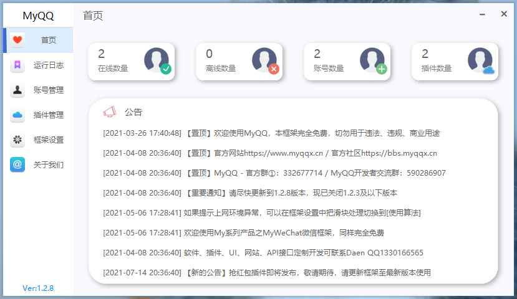Click the announcement with official website https://www.myqqx.cn

click(x=270, y=153)
